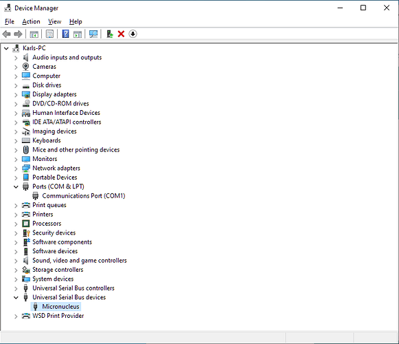Click the blue Help question mark icon

point(66,34)
